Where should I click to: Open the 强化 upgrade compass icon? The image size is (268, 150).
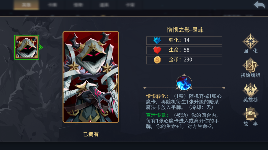click(x=250, y=41)
